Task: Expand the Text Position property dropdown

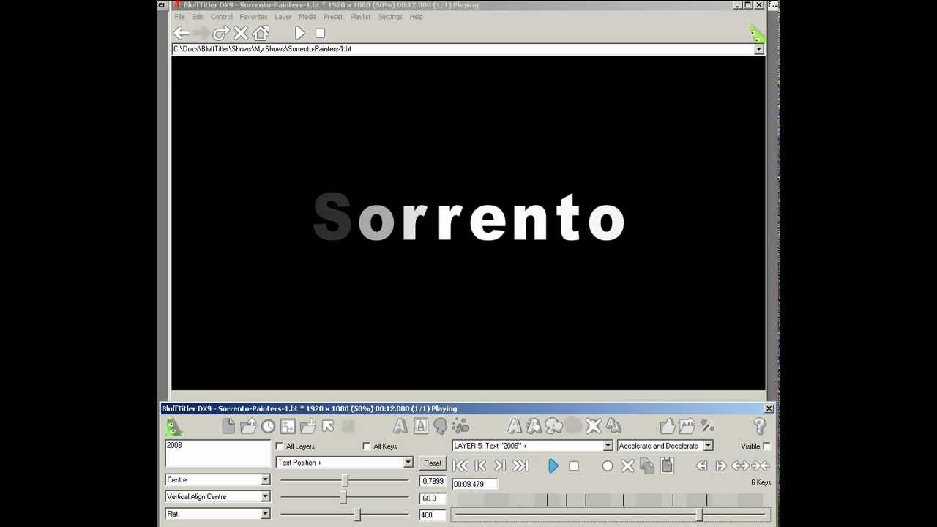Action: (x=408, y=463)
